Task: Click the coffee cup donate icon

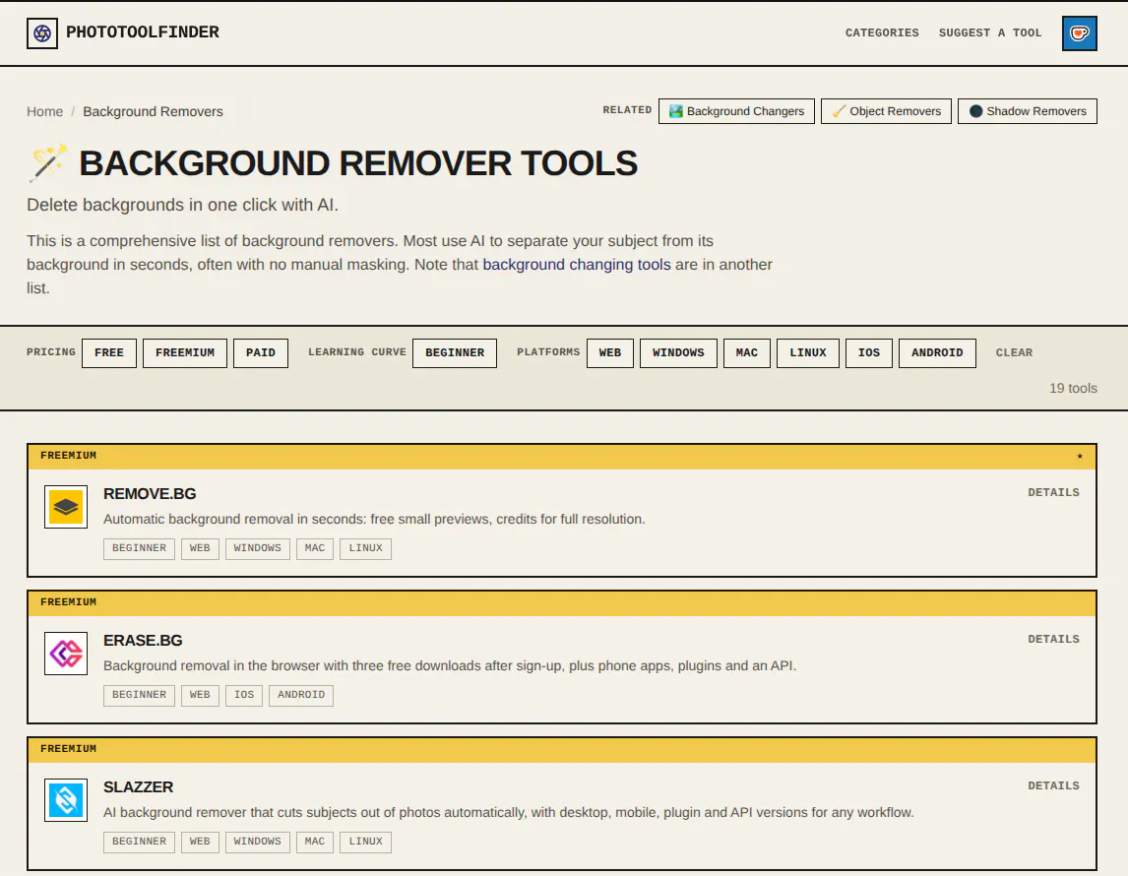Action: pyautogui.click(x=1079, y=33)
